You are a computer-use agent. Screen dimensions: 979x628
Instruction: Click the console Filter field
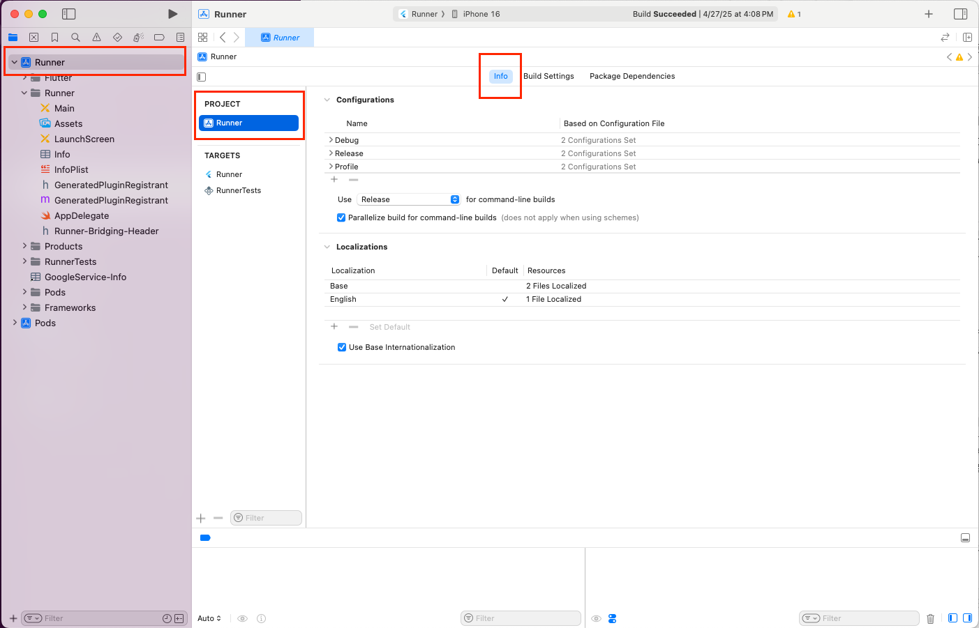click(x=859, y=618)
